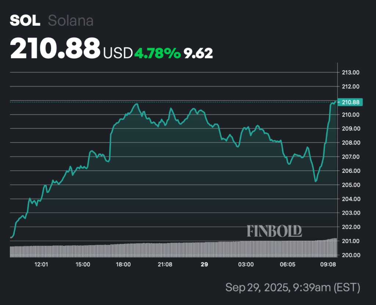Screen dimensions: 376x305
Task: Click the SOL ticker symbol
Action: (25, 21)
